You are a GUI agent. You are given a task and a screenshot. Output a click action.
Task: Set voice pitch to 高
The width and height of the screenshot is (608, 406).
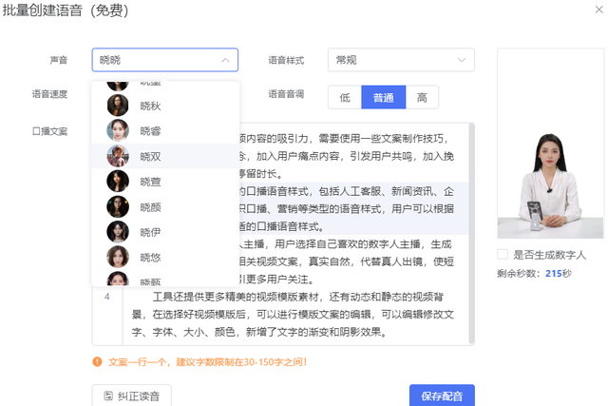pyautogui.click(x=422, y=97)
